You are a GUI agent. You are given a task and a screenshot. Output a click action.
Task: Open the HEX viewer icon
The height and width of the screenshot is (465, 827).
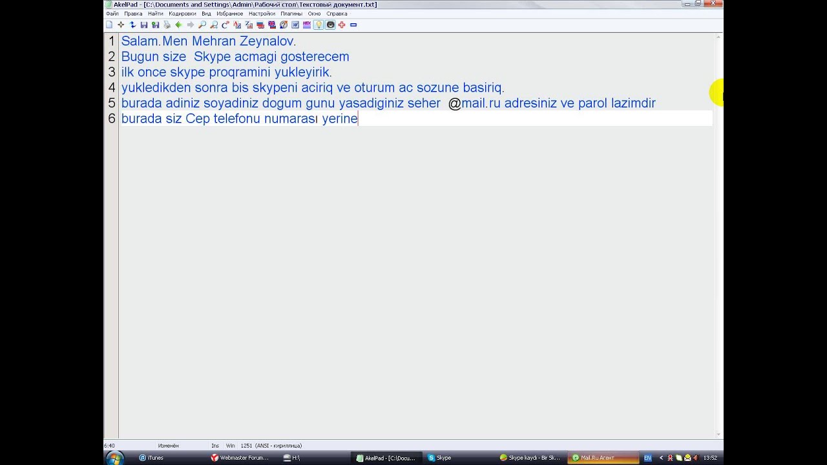(x=307, y=25)
